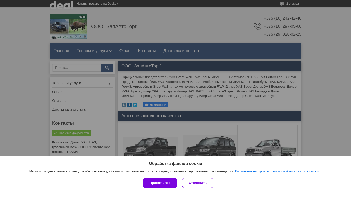Viewport: 351px width, 197px height.
Task: Go to 'Главная' in the navigation bar
Action: point(61,51)
